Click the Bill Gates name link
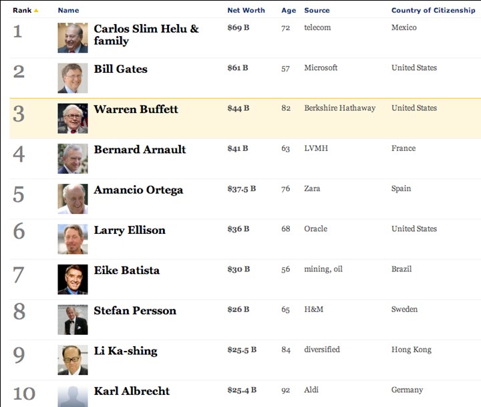This screenshot has height=407, width=481. point(120,70)
